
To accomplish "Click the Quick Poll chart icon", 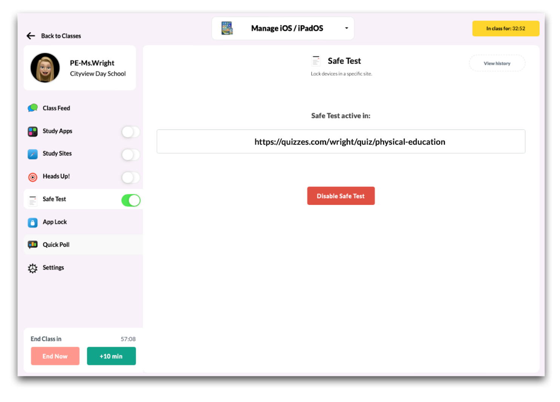I will [x=33, y=245].
